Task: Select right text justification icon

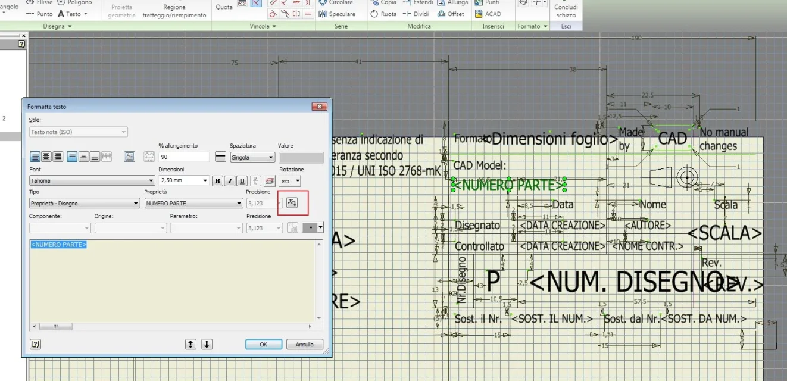Action: (x=58, y=157)
